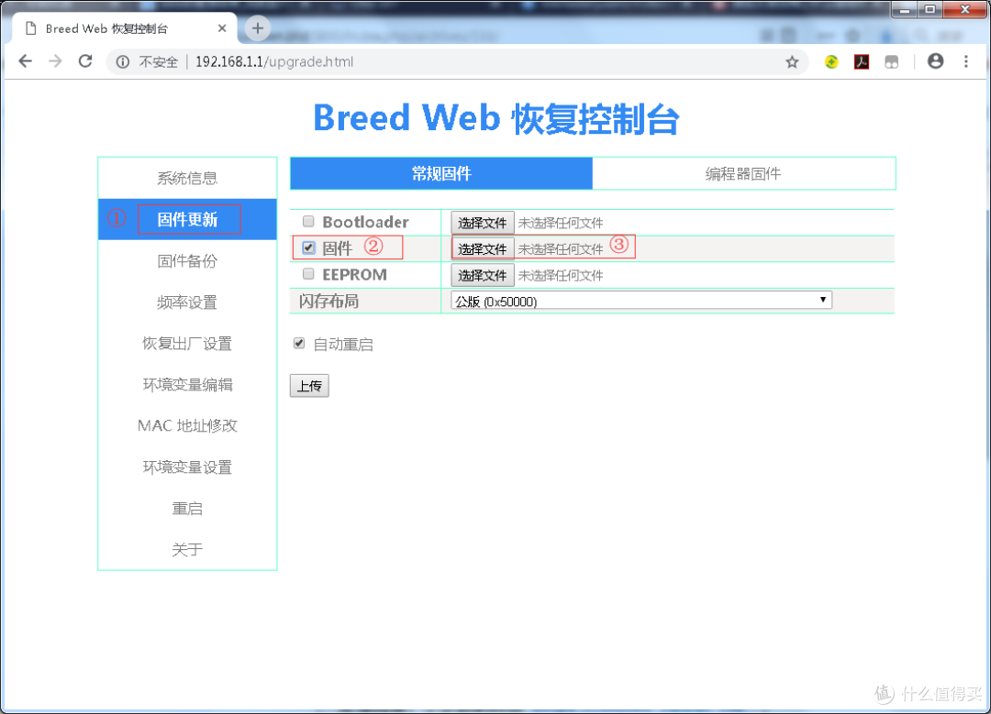Click the Bootloader label text
Screen dimensions: 991x714
point(365,222)
